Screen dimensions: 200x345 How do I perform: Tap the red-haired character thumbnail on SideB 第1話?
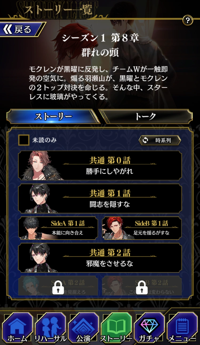114,228
